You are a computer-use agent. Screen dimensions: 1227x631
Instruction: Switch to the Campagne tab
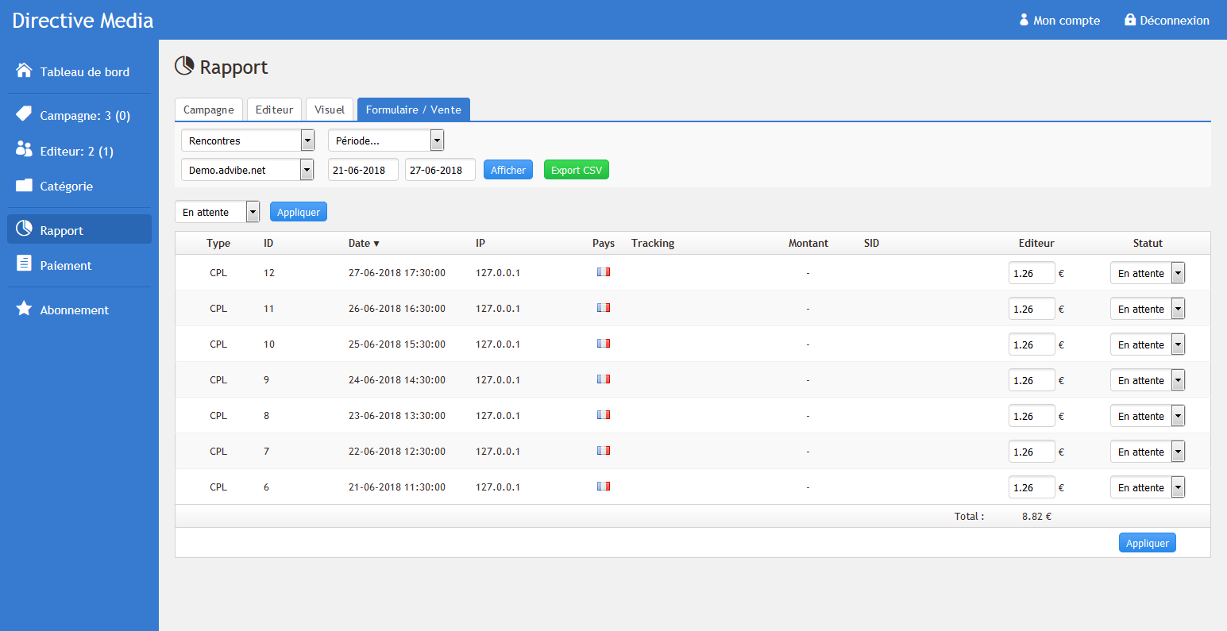pyautogui.click(x=209, y=110)
